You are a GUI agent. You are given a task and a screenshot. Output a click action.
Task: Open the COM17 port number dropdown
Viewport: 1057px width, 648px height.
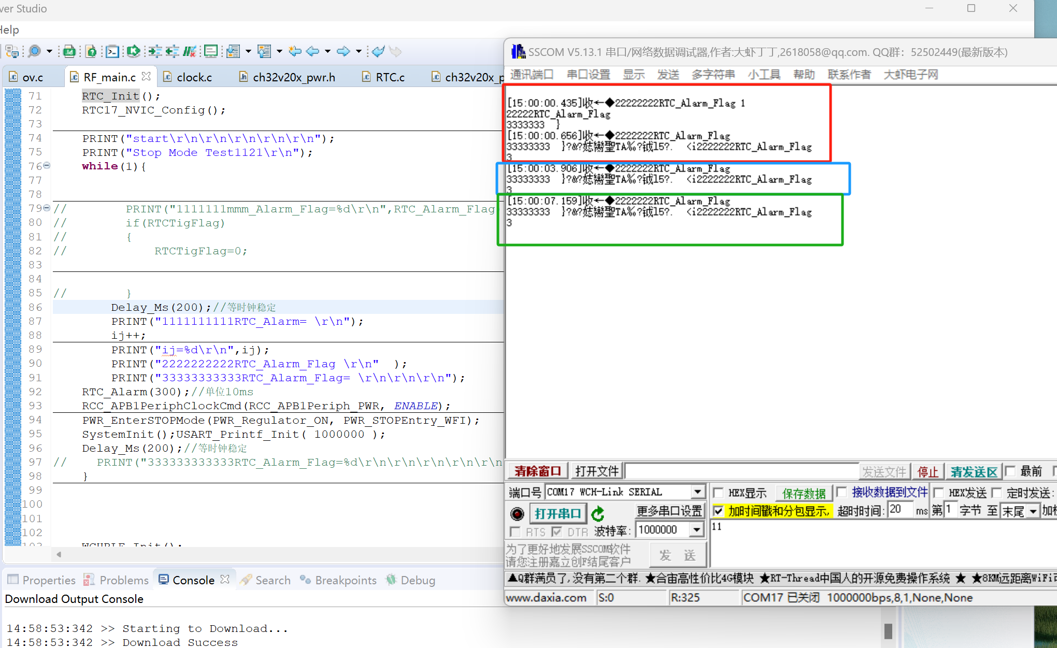tap(698, 492)
